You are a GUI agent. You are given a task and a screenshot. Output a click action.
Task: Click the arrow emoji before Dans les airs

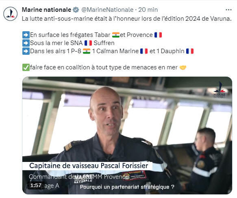click(26, 51)
